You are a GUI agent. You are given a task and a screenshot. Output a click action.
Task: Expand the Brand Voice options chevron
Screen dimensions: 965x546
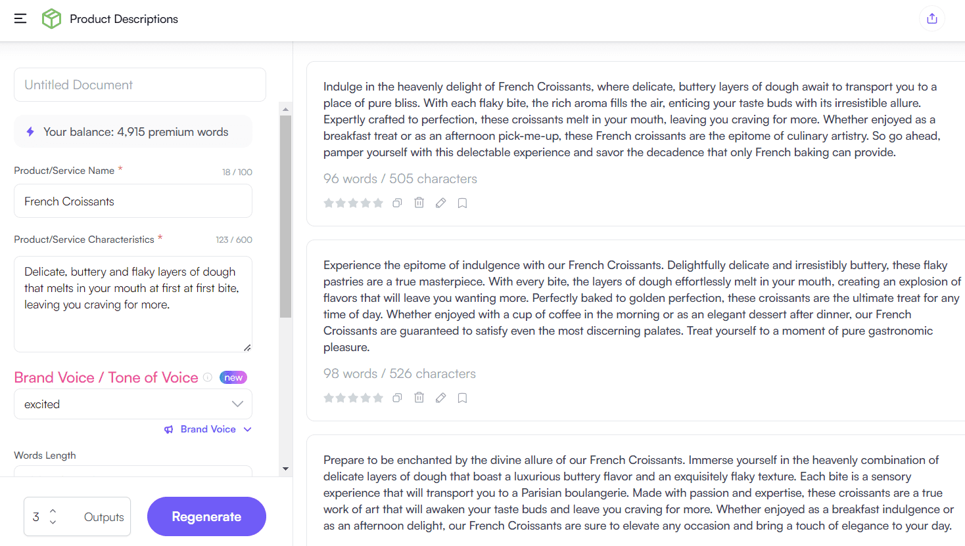click(247, 429)
